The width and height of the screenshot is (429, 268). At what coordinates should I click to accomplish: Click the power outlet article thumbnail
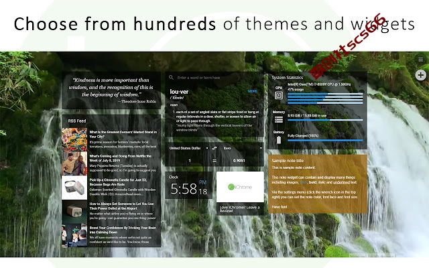[74, 212]
